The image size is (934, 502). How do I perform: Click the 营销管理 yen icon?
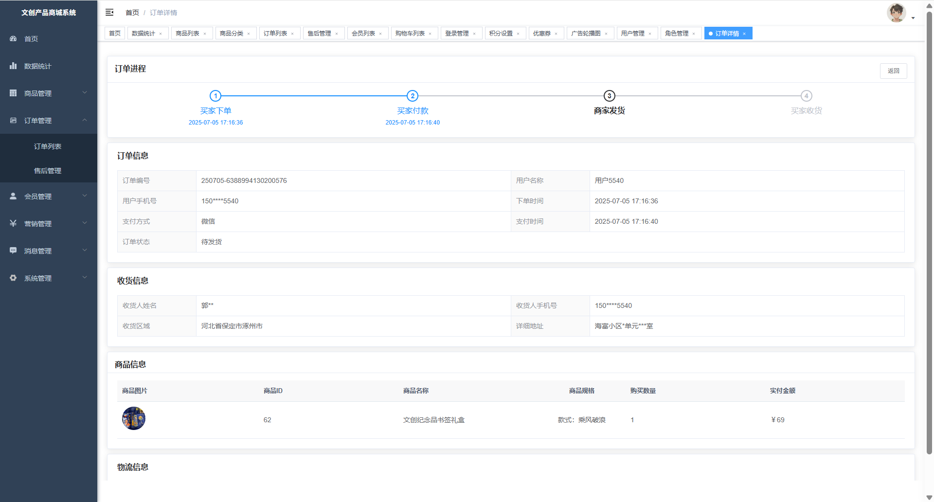[x=13, y=223]
